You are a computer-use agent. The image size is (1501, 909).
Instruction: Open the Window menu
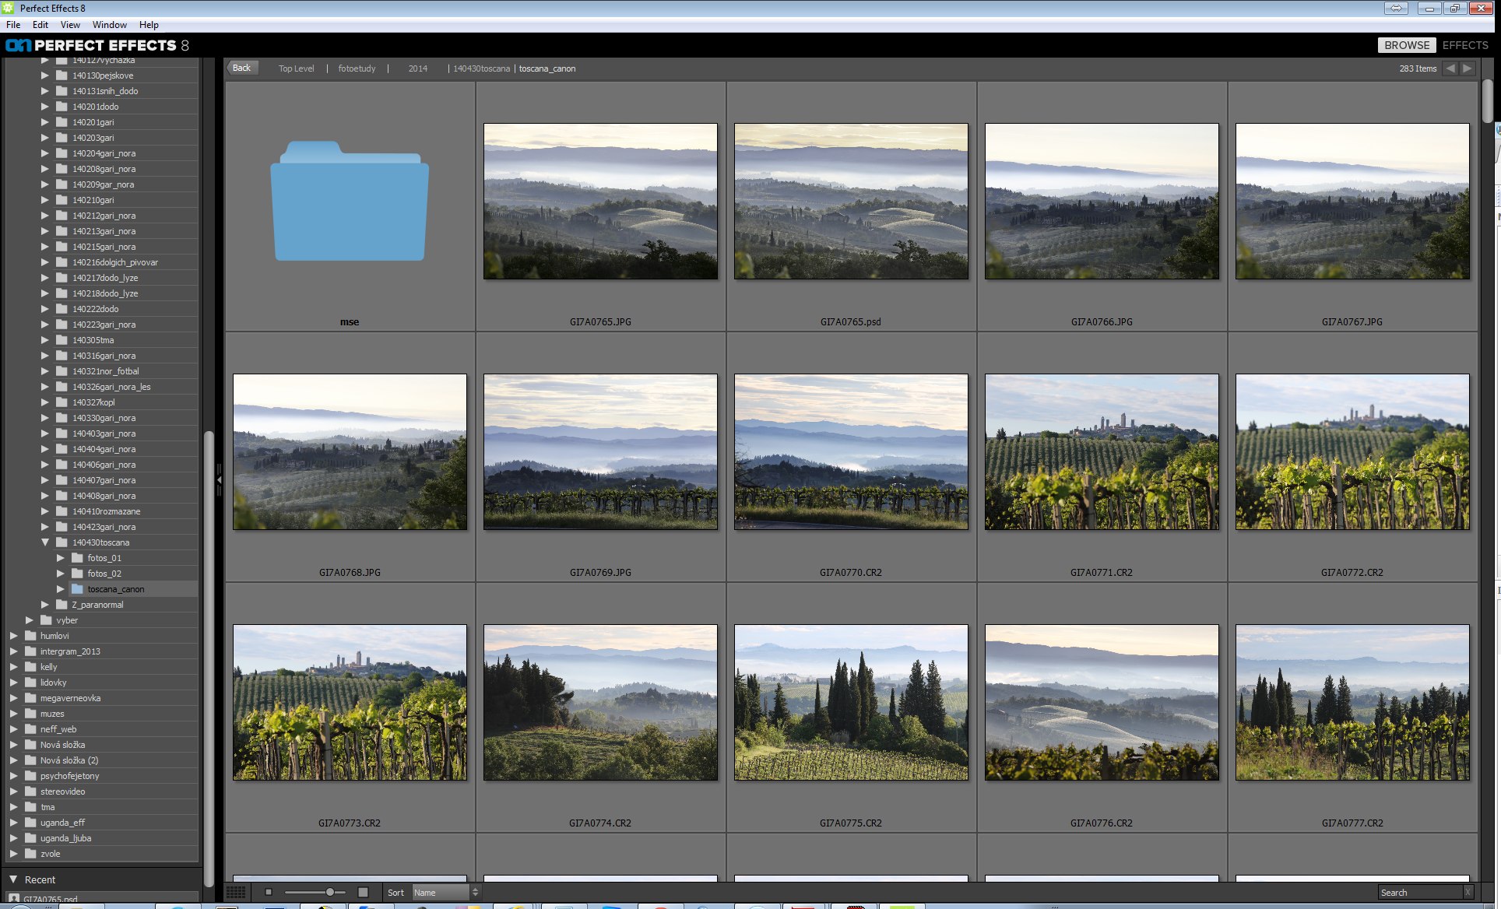pyautogui.click(x=109, y=25)
